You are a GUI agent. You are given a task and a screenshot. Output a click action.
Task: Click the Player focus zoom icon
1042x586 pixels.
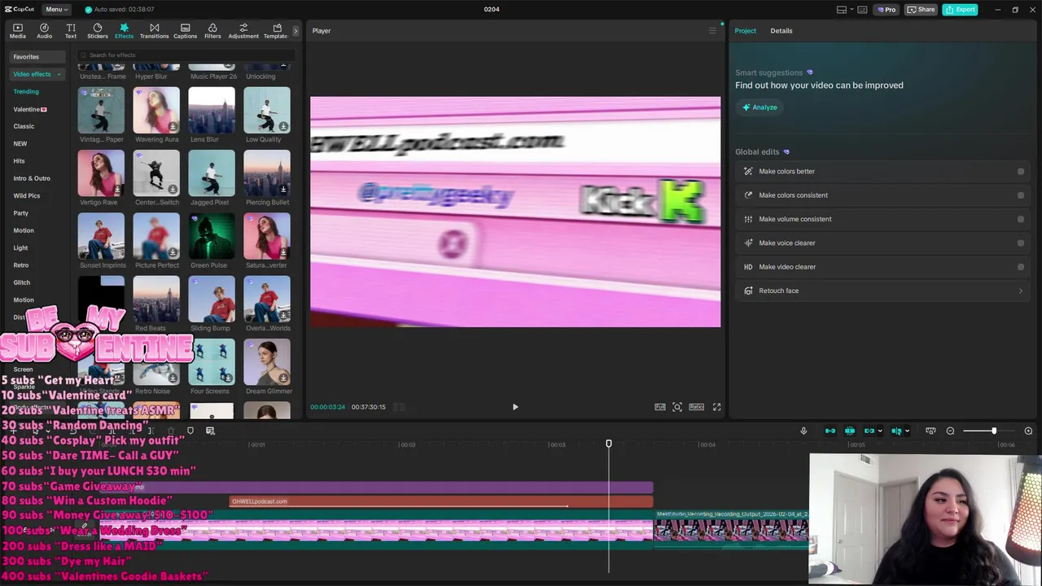pyautogui.click(x=677, y=407)
